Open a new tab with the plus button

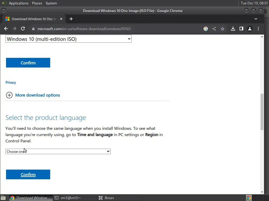click(71, 19)
